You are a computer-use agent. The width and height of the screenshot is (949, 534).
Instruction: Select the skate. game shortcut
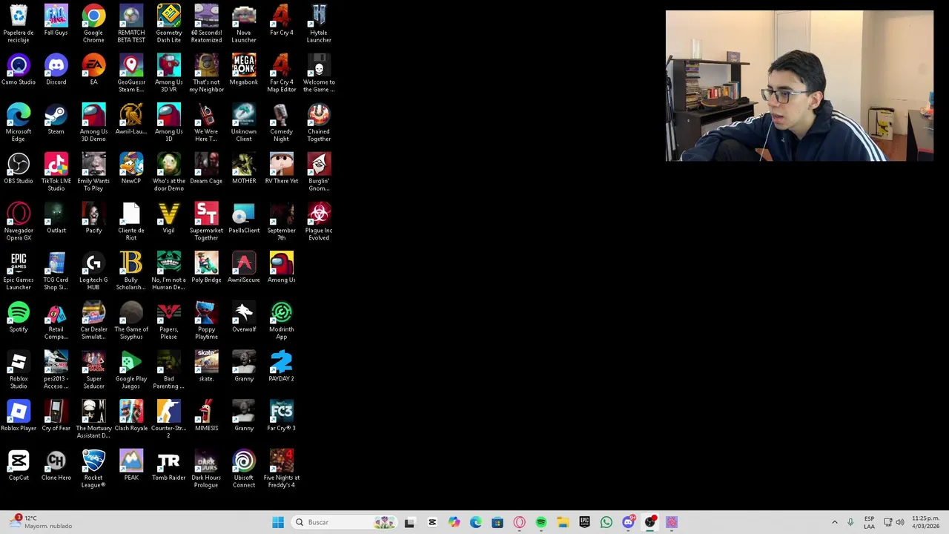(206, 366)
